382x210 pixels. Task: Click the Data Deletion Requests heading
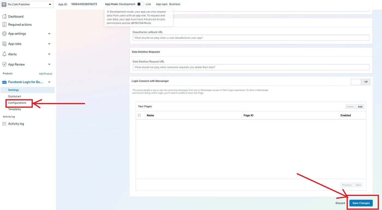click(x=146, y=52)
